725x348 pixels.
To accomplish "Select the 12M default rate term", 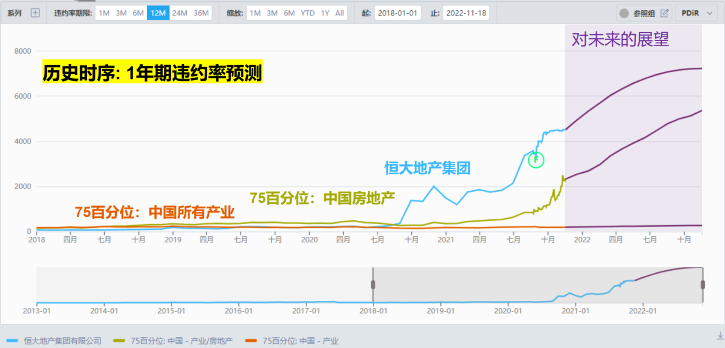I will coord(158,13).
